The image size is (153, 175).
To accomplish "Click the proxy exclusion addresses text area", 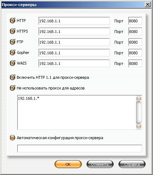I will 77,113.
